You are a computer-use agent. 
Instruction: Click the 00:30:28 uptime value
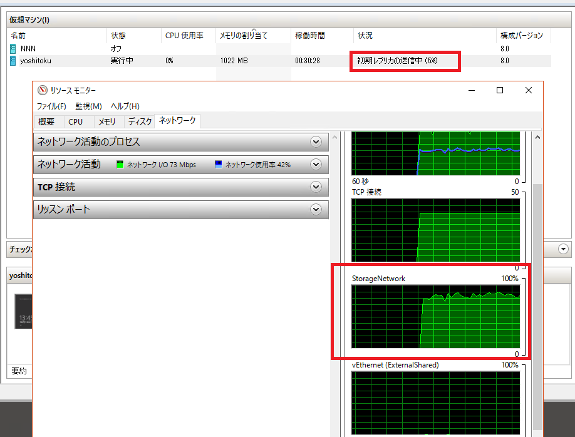tap(308, 61)
